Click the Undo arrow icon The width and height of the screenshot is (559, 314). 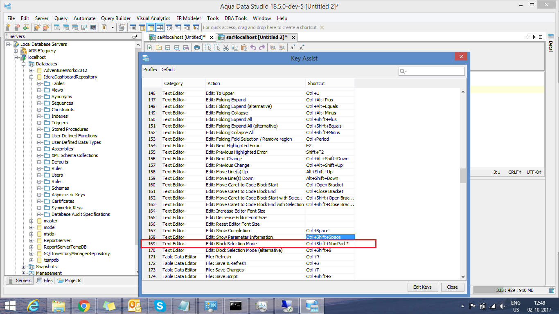(x=253, y=47)
